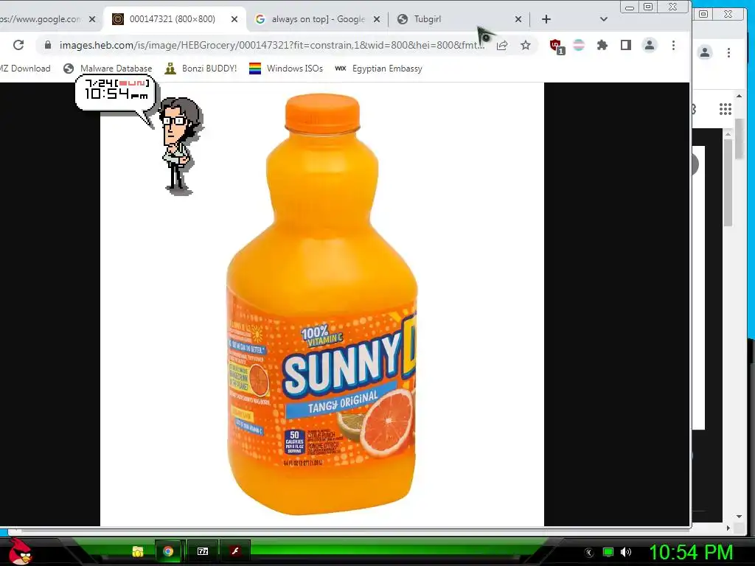Click the Angry Birds start button
The image size is (755, 566).
point(19,551)
